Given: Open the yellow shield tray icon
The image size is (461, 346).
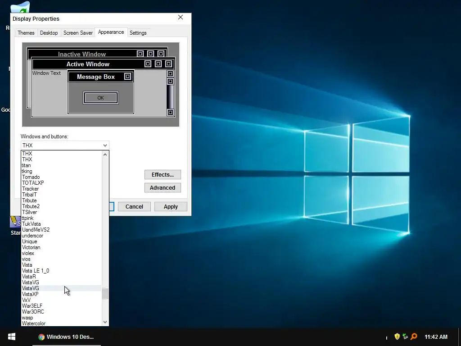Looking at the screenshot, I should (397, 336).
